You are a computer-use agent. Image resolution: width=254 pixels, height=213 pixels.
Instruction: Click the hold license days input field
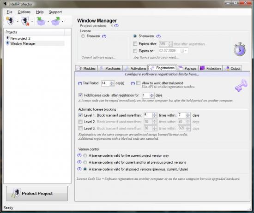(145, 95)
